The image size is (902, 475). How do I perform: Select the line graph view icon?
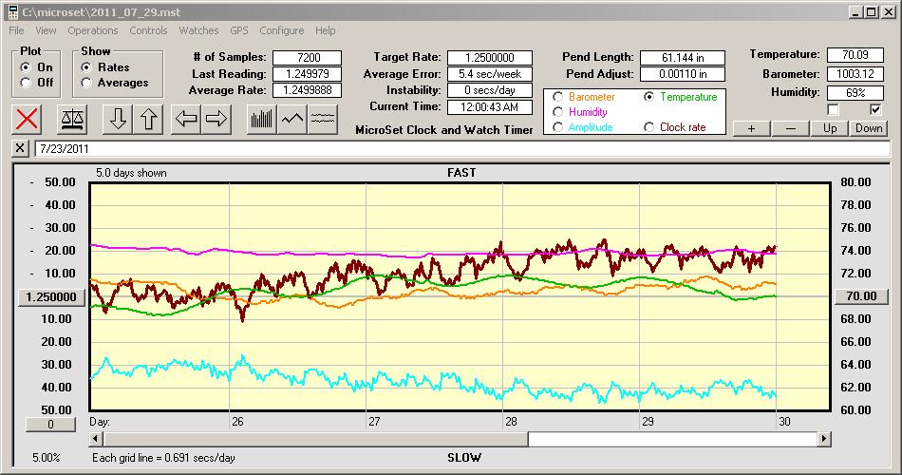click(x=292, y=119)
